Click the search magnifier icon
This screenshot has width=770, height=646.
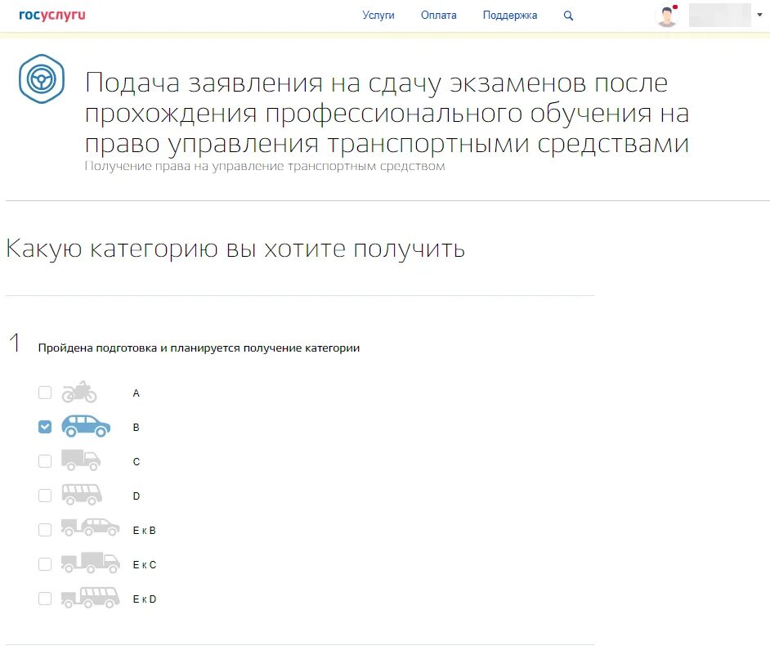coord(568,16)
